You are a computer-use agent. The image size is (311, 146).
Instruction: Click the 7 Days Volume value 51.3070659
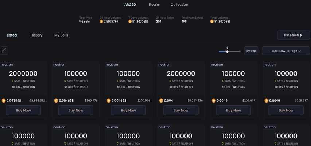click(x=140, y=22)
